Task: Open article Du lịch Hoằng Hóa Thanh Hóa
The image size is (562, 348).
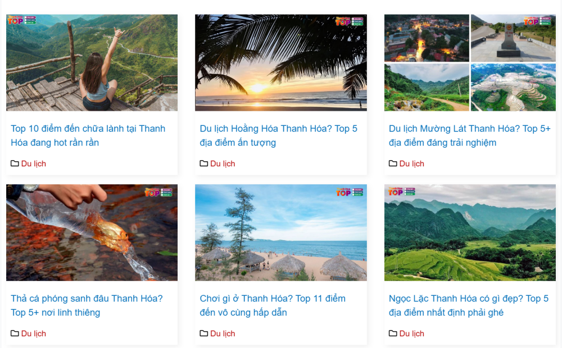Action: click(279, 135)
